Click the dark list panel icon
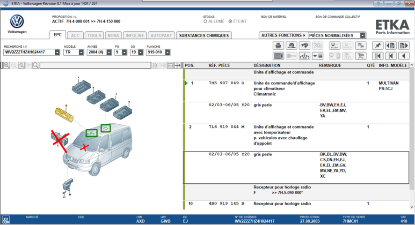This screenshot has width=415, height=225. [278, 56]
